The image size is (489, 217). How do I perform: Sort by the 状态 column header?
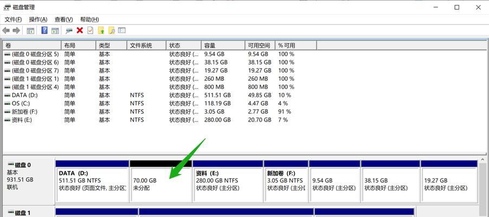tap(183, 46)
